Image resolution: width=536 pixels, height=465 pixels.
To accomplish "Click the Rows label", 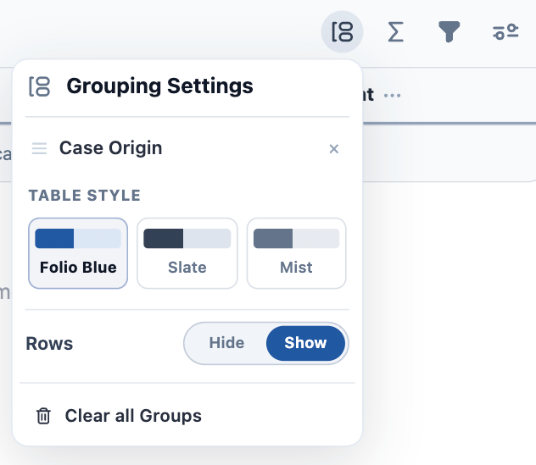I will pyautogui.click(x=49, y=344).
